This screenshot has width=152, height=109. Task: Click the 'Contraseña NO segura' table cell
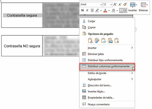(x=22, y=46)
